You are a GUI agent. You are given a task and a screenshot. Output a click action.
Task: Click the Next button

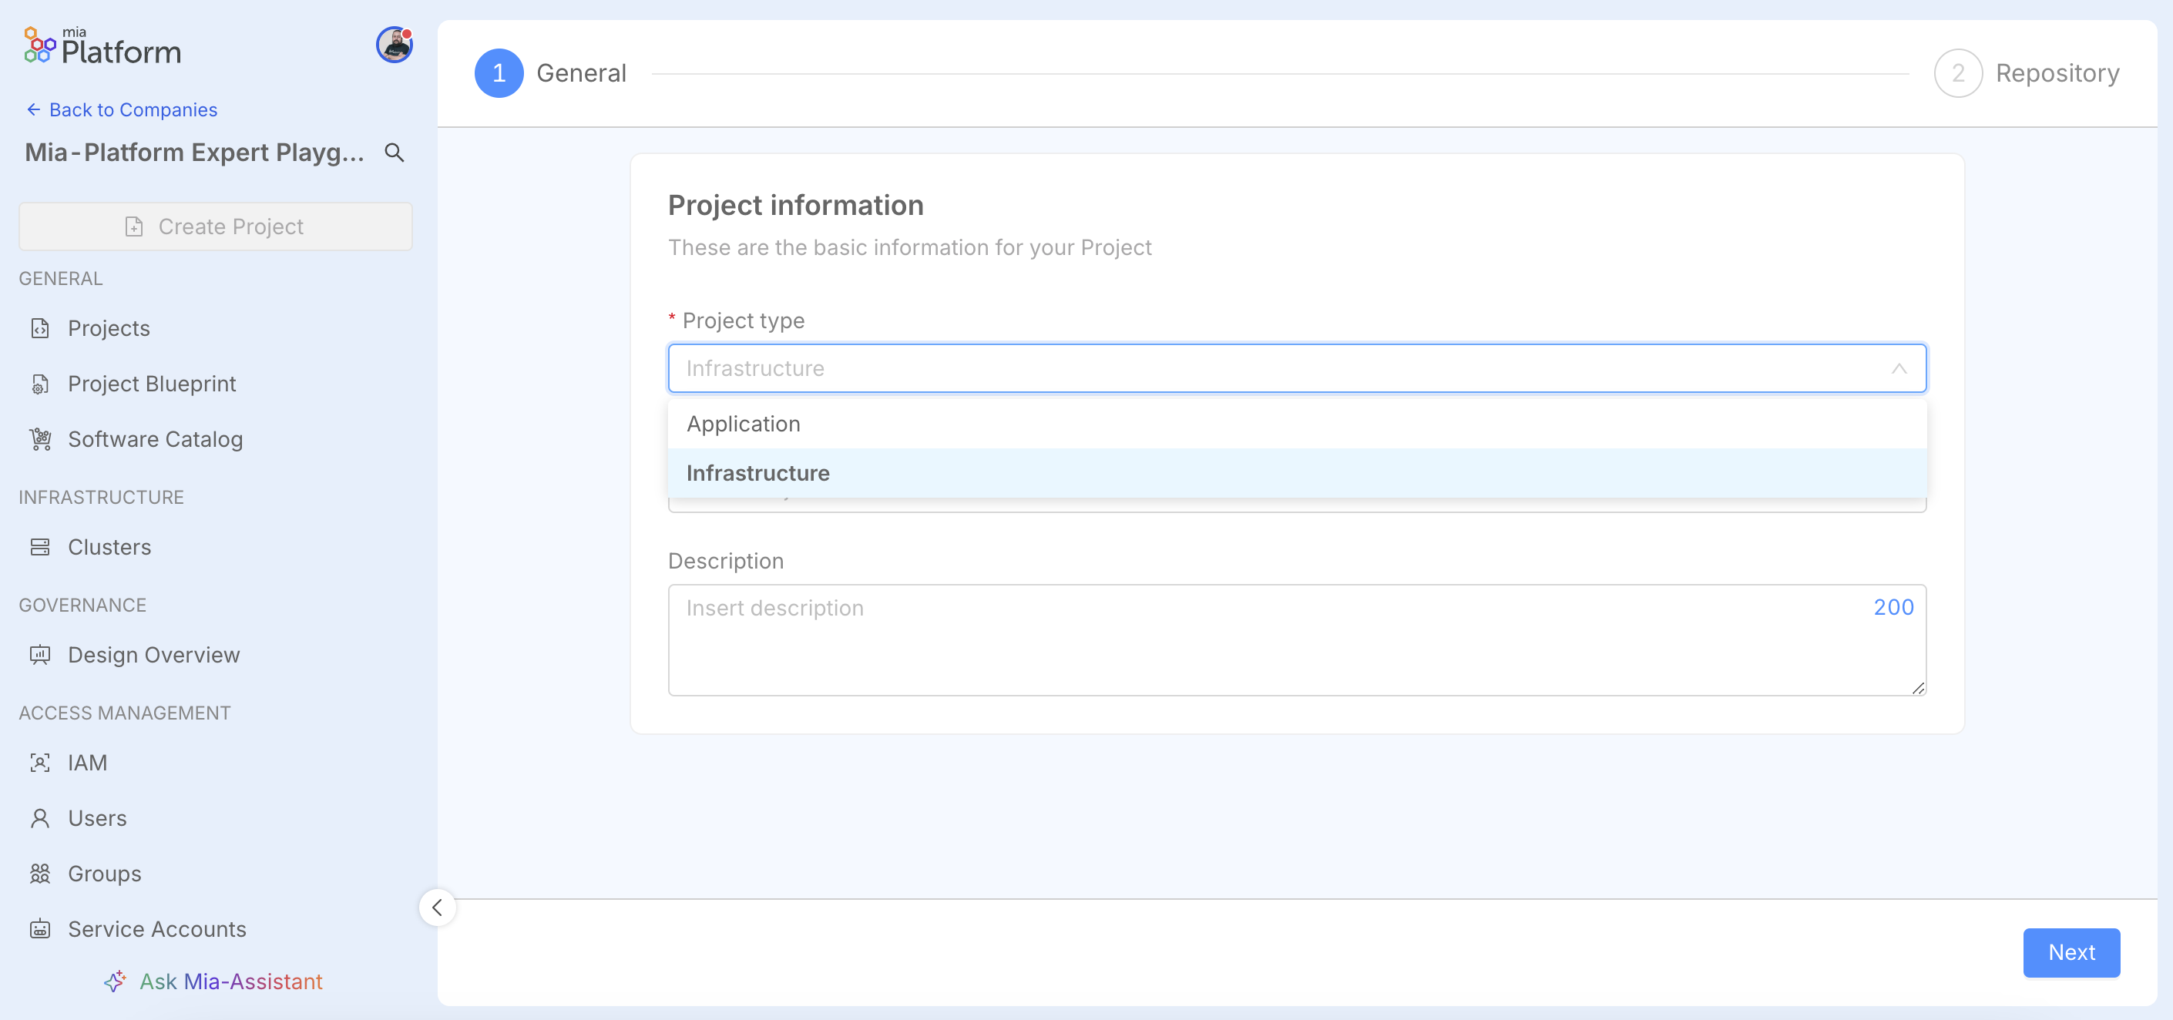[x=2071, y=952]
